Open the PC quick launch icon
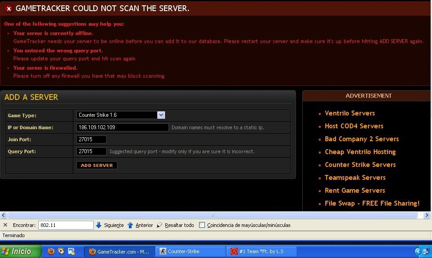The image size is (432, 258). pyautogui.click(x=72, y=251)
